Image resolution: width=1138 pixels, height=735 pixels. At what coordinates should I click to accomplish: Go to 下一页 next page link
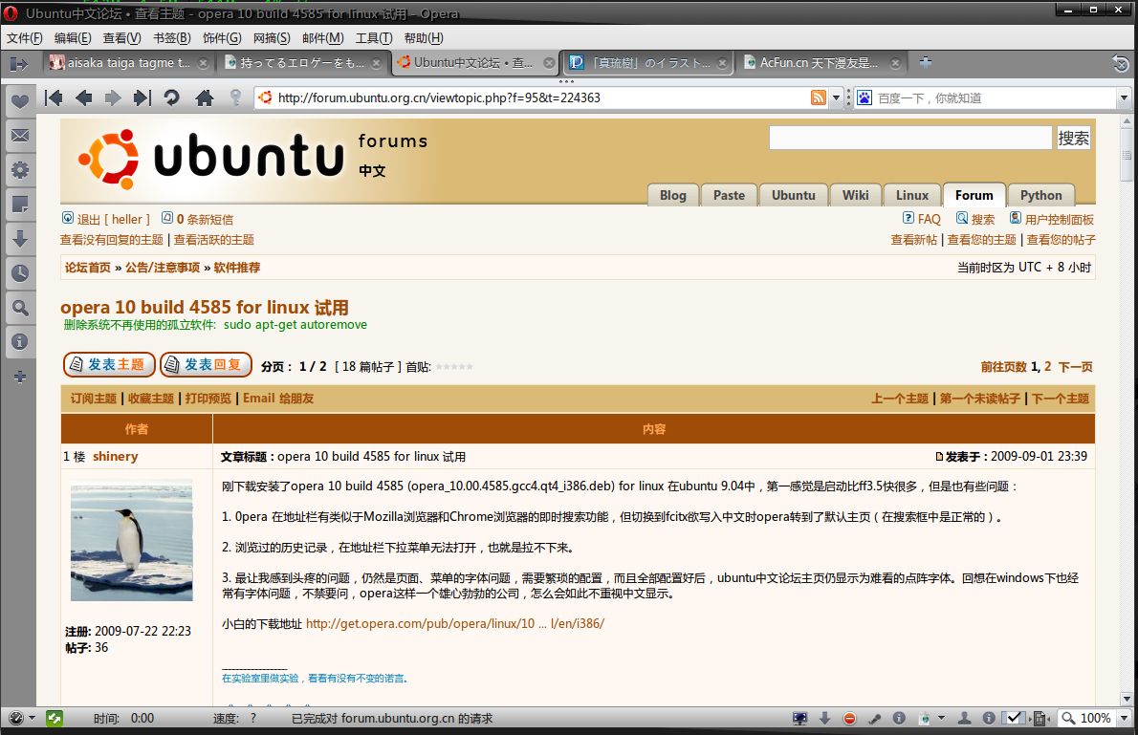(x=1076, y=367)
